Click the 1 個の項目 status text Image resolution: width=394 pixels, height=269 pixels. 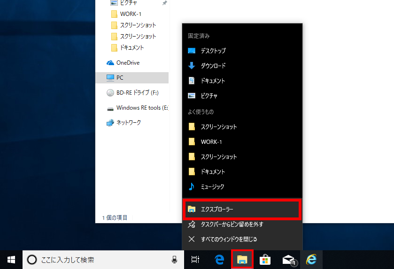click(x=115, y=217)
